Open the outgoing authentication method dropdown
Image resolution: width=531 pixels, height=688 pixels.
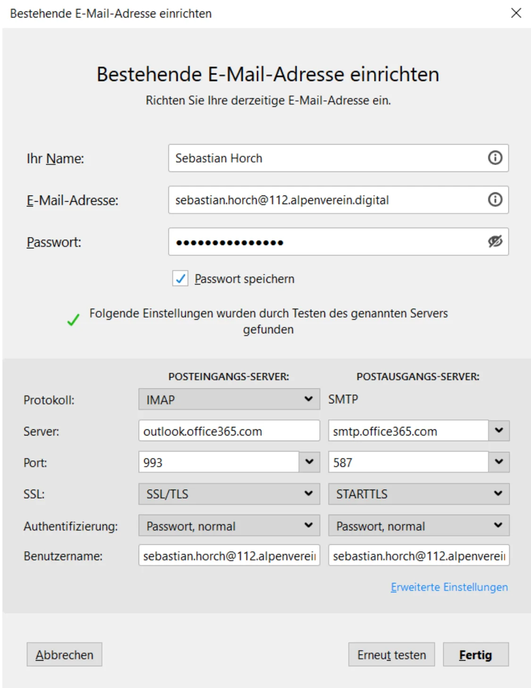pos(419,525)
